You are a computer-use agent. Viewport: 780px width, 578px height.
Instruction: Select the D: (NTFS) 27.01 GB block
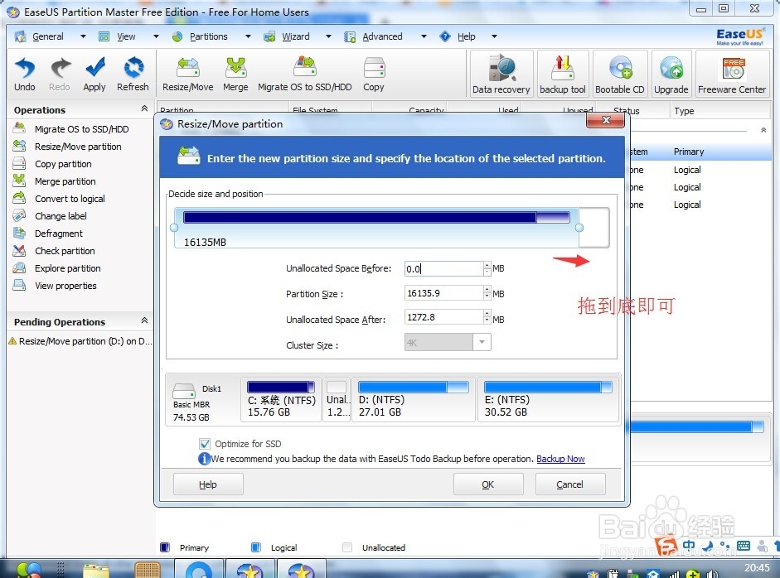[x=414, y=400]
